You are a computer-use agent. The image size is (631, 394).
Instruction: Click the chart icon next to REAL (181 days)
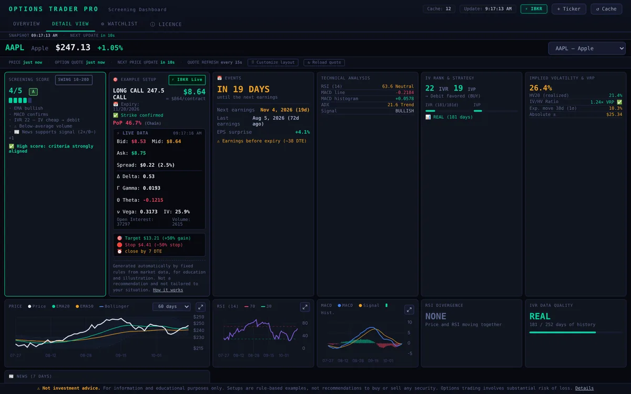428,117
